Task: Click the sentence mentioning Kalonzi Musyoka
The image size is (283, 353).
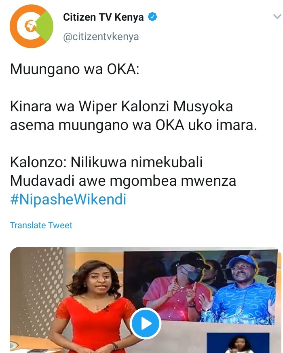Action: click(133, 116)
